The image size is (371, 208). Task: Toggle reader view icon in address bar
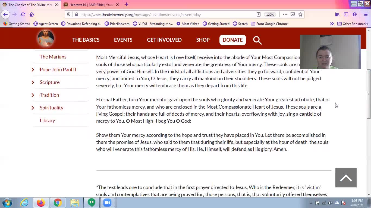tap(259, 15)
